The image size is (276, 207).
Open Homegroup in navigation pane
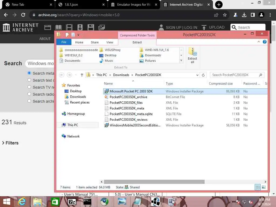click(73, 114)
